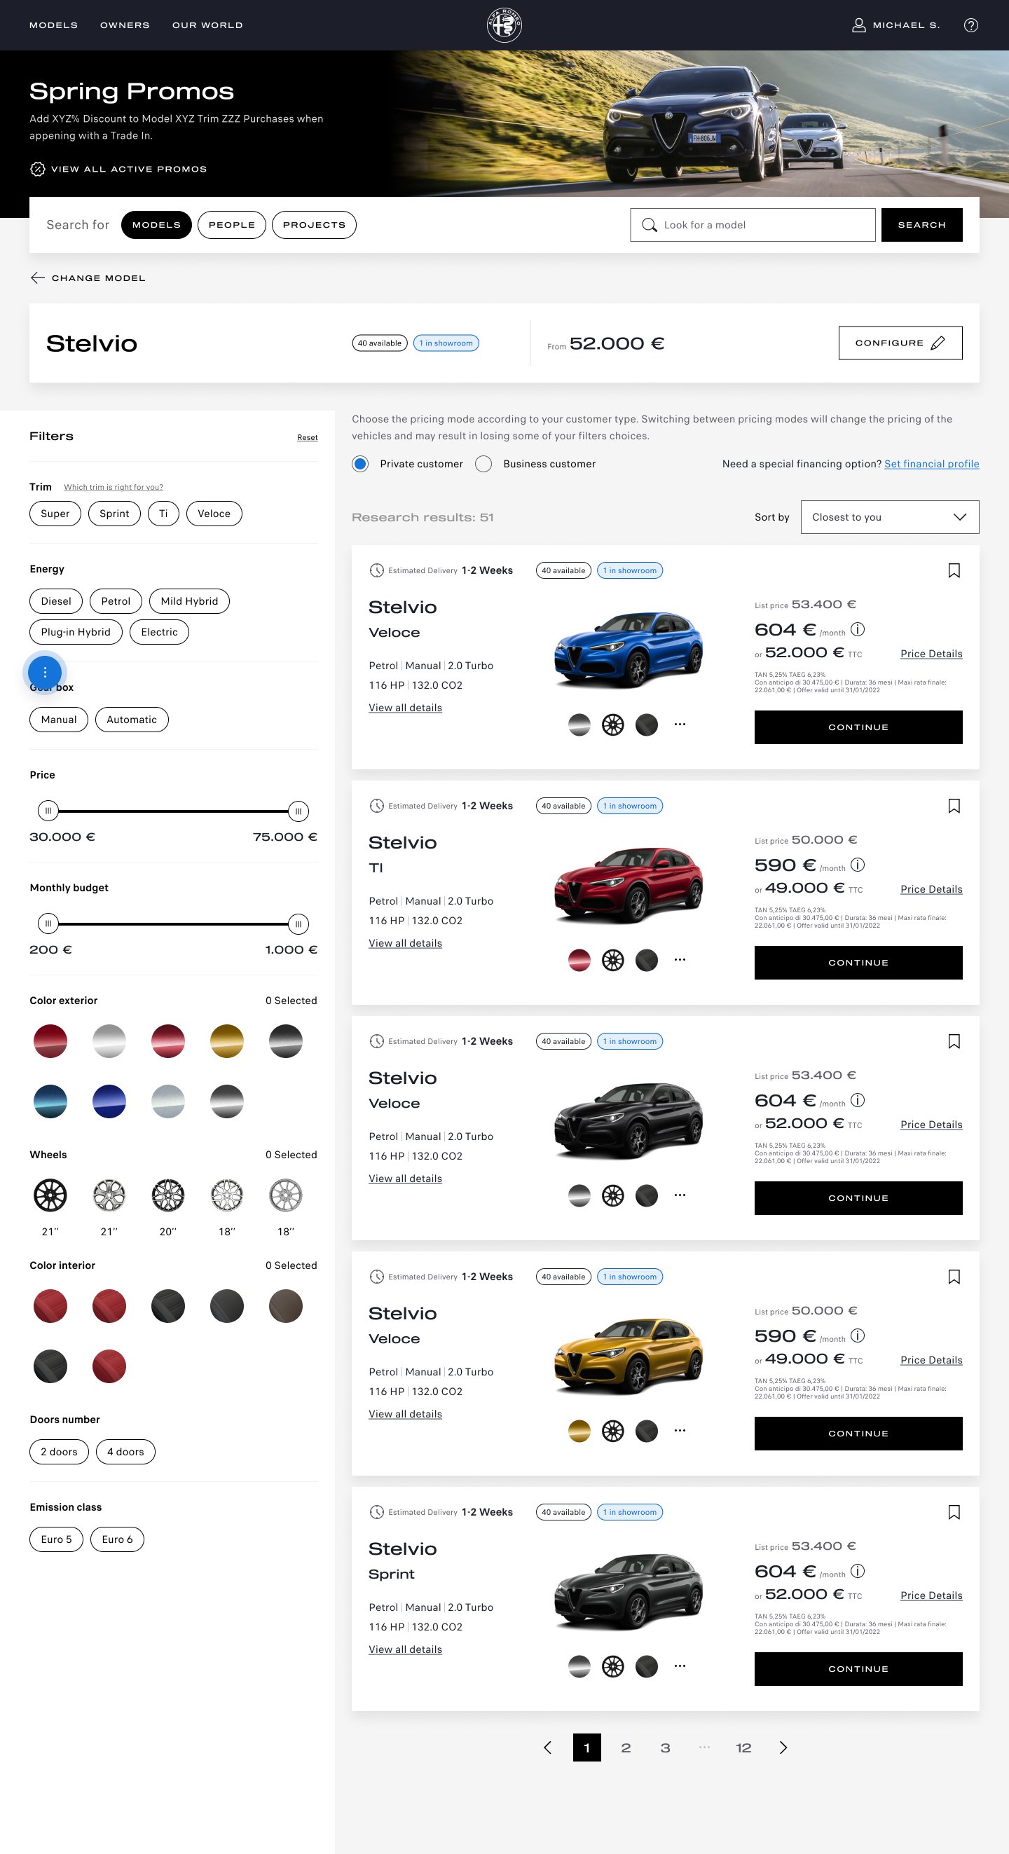
Task: Go to page 2 of results
Action: (626, 1747)
